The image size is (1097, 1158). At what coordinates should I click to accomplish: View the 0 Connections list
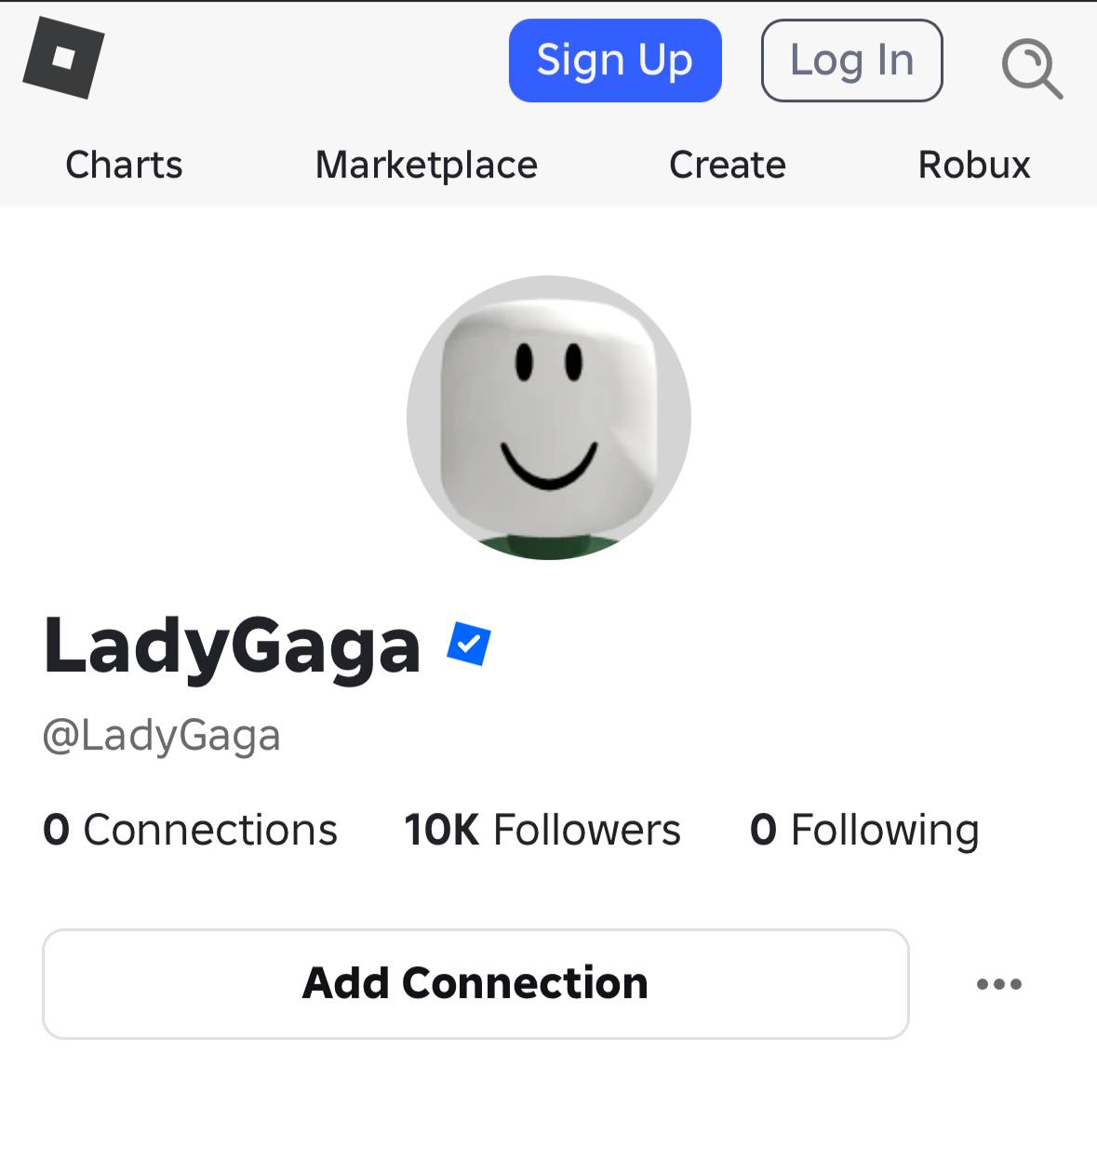190,830
